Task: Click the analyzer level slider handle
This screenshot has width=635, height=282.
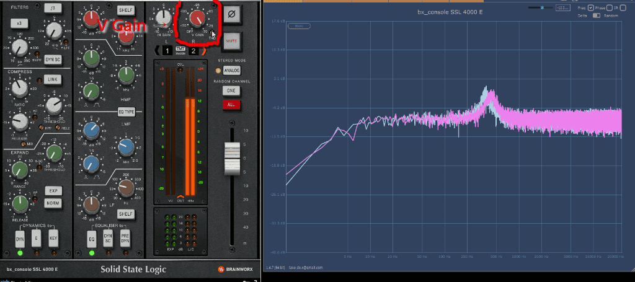Action: [x=542, y=7]
